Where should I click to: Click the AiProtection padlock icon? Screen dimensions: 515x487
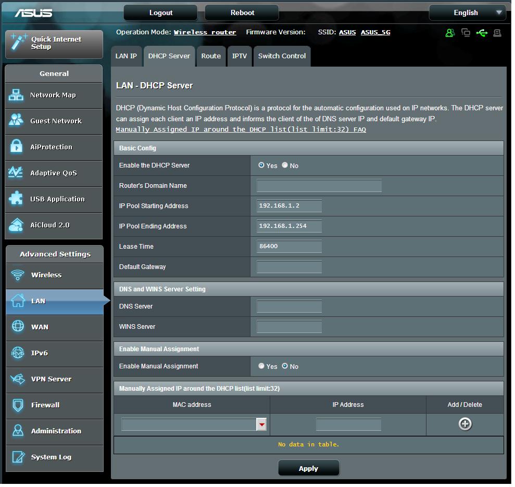click(x=16, y=147)
